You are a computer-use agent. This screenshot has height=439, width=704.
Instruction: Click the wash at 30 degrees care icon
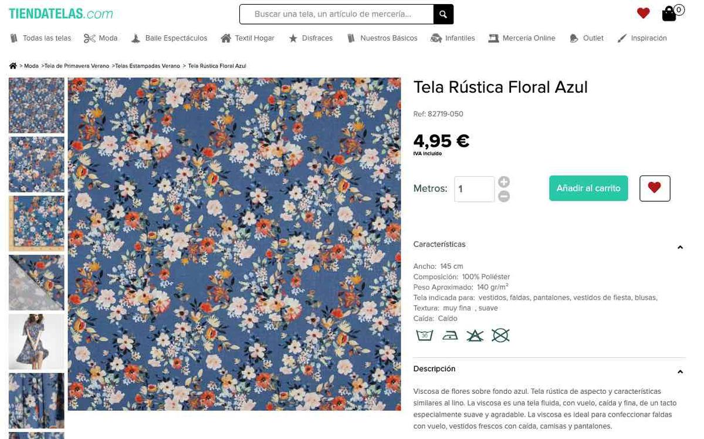(x=424, y=335)
